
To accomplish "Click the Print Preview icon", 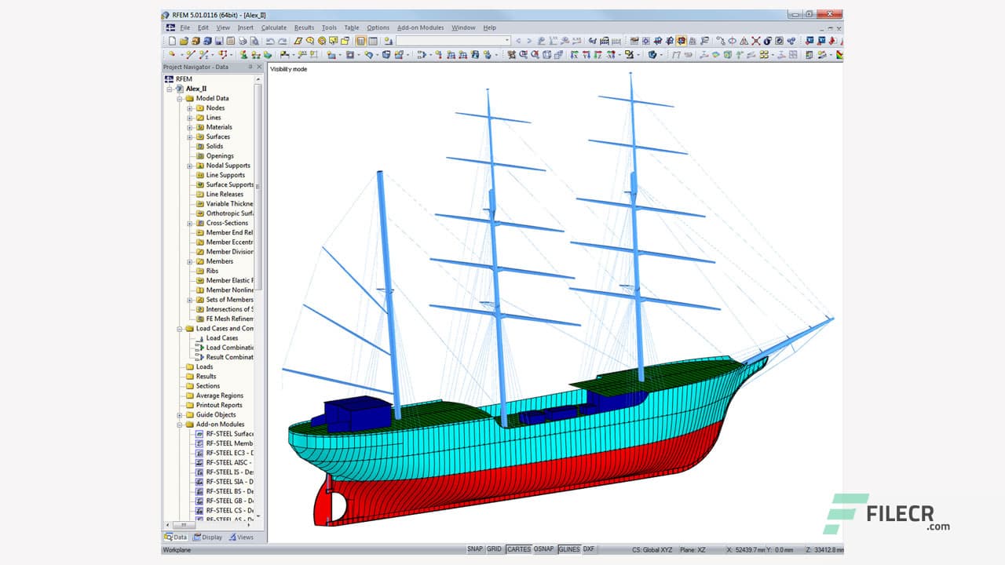I will click(253, 40).
